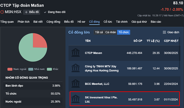
Task: Click the BCC Meerkat, LLC name
Action: [97, 84]
